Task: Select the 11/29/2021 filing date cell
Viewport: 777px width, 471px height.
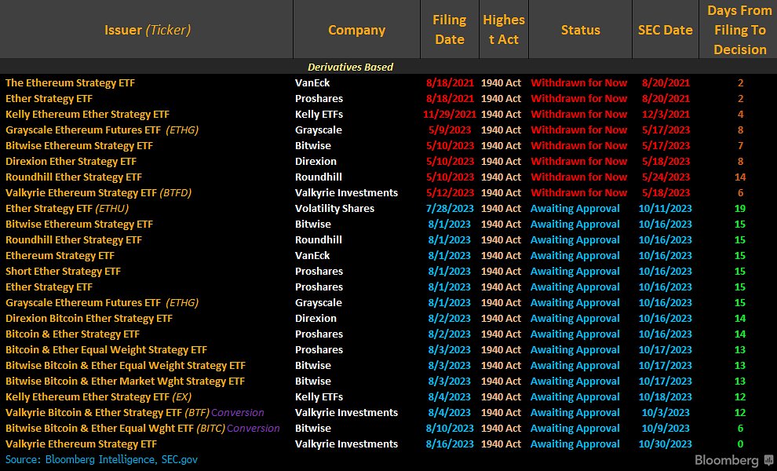Action: coord(450,115)
